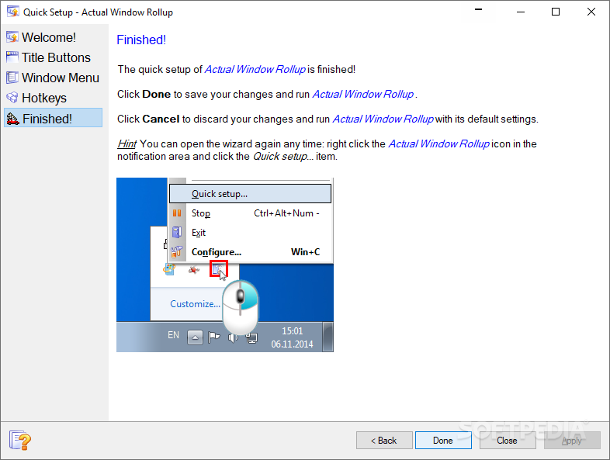This screenshot has width=610, height=460.
Task: Select the Finished! step in the sidebar
Action: [x=54, y=118]
